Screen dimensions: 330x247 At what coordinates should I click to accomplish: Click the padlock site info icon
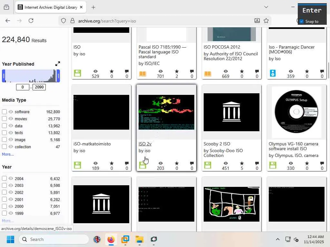[x=73, y=21]
